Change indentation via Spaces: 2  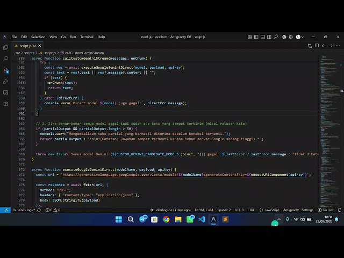tap(224, 210)
